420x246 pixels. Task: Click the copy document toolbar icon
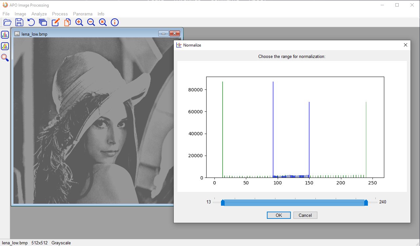pos(67,22)
